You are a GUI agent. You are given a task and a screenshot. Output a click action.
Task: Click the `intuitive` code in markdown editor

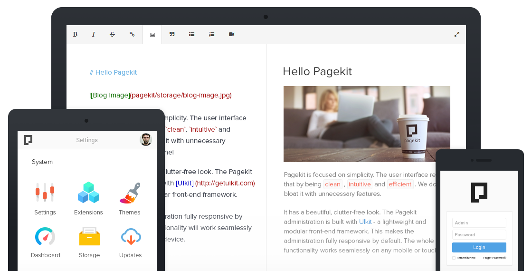(x=203, y=129)
